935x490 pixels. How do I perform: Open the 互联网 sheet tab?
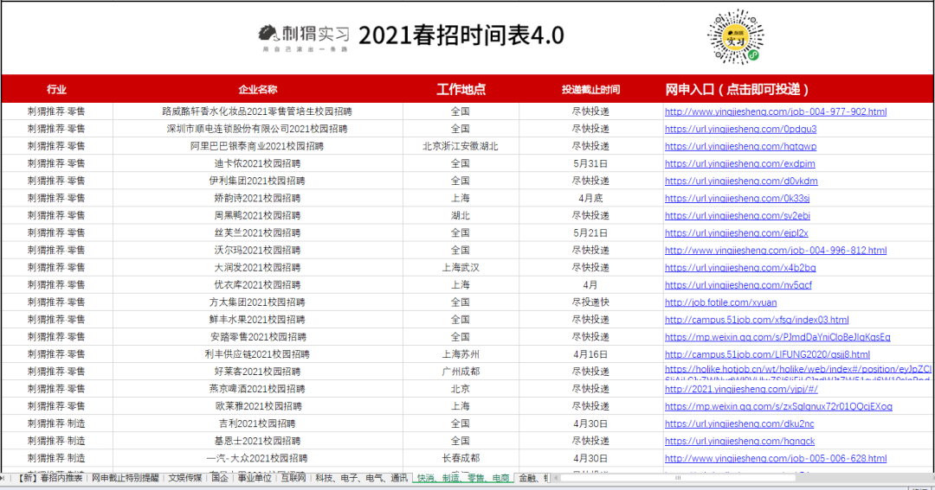pos(293,478)
